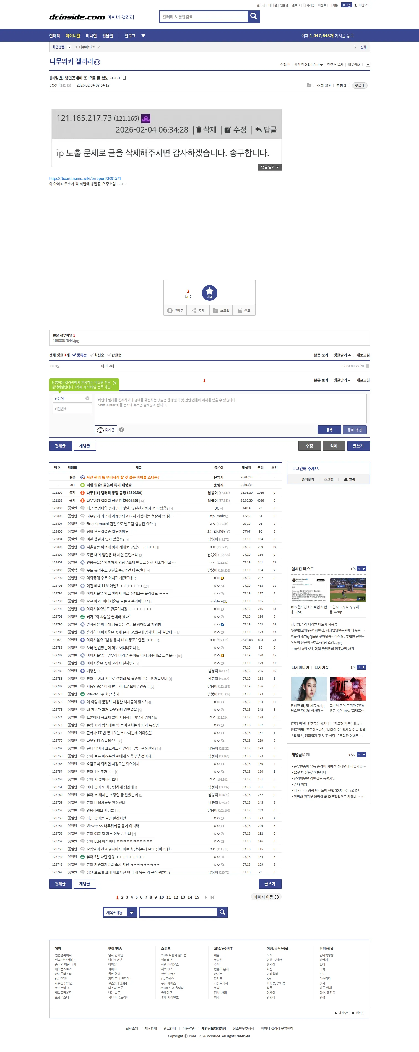Switch to the 개념글 list tab

pyautogui.click(x=85, y=446)
